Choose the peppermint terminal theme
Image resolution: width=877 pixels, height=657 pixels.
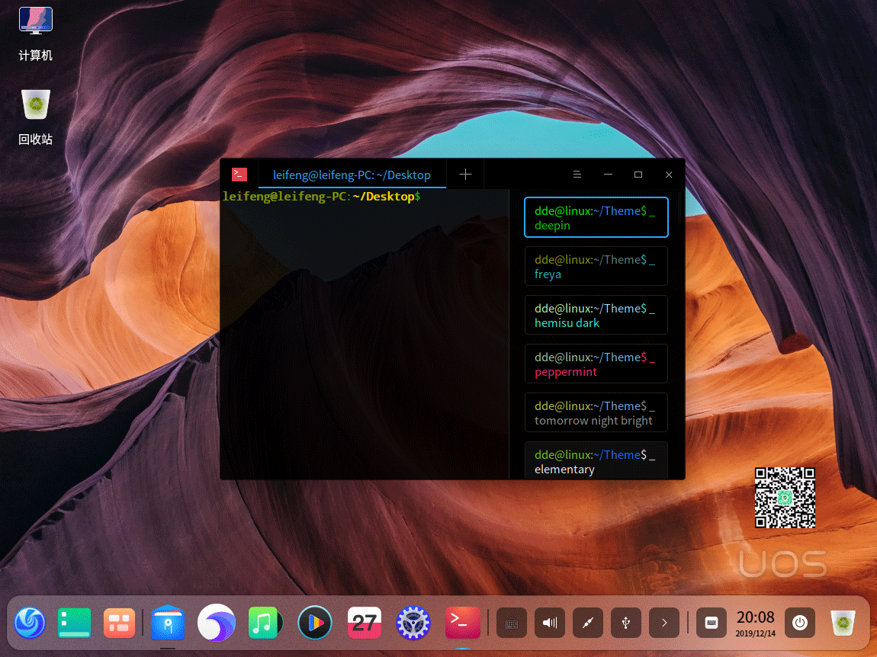(x=596, y=364)
